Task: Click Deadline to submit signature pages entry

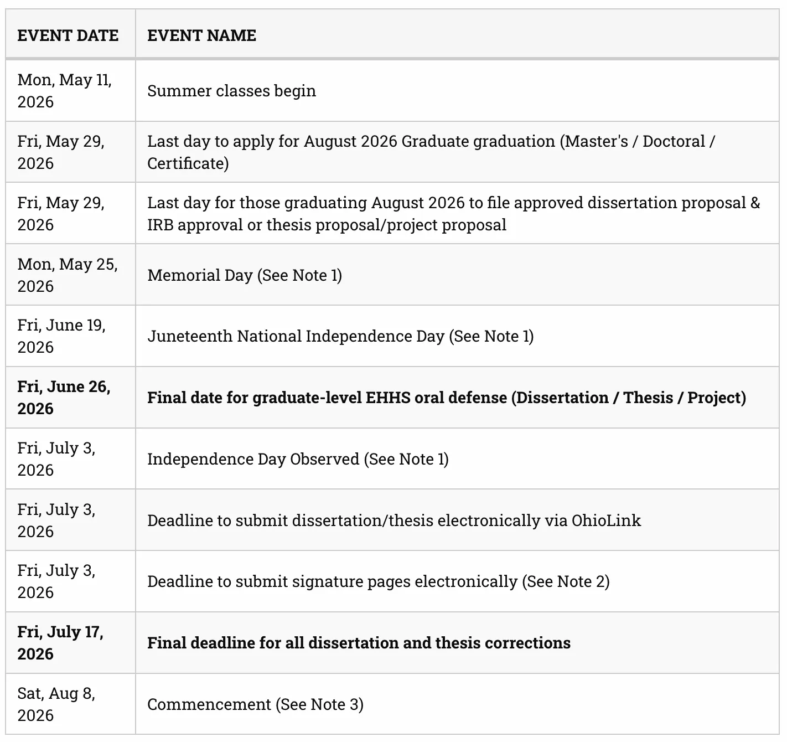Action: [x=379, y=581]
